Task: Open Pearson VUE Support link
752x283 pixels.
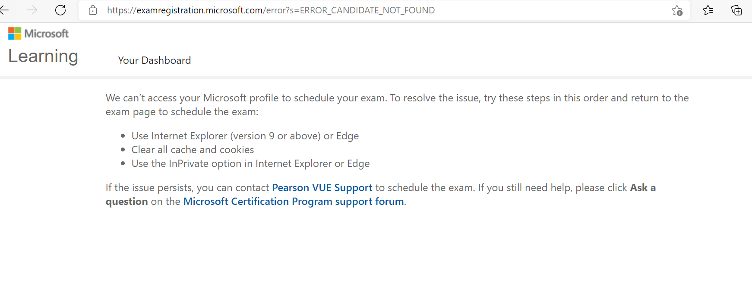Action: [322, 187]
